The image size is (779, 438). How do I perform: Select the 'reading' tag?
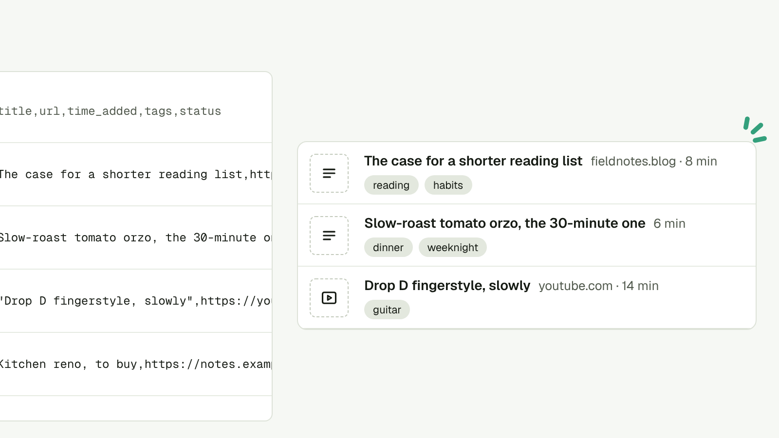tap(391, 185)
